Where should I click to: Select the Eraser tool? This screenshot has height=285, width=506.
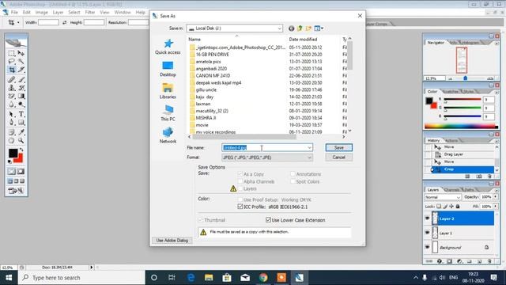pos(12,97)
